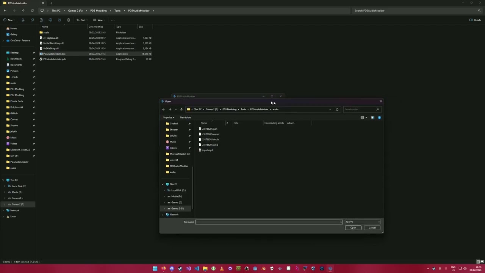This screenshot has width=485, height=273.
Task: Open the Organize menu in the dialog
Action: pos(169,118)
